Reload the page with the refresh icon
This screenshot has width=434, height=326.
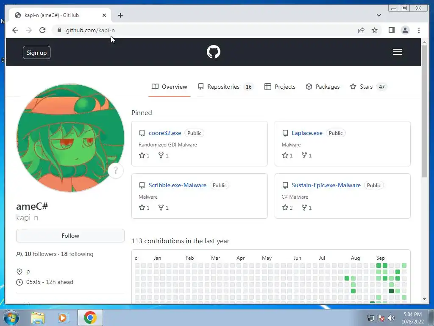tap(42, 30)
